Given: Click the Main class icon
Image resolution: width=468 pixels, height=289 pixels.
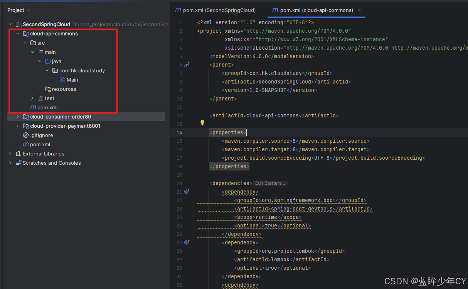Looking at the screenshot, I should tap(62, 80).
